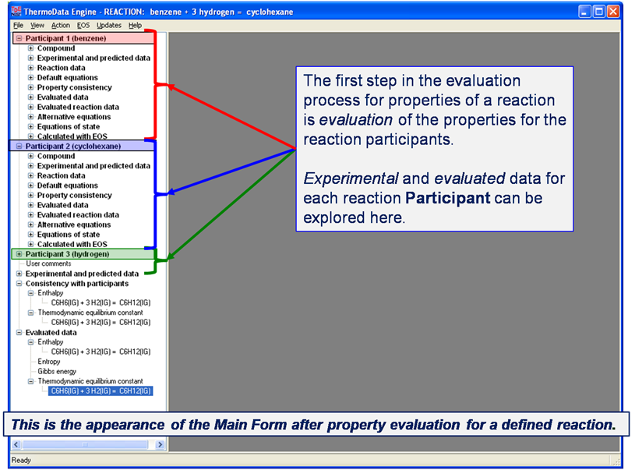
Task: Collapse the Participant 1 (benzene) node
Action: coord(19,38)
